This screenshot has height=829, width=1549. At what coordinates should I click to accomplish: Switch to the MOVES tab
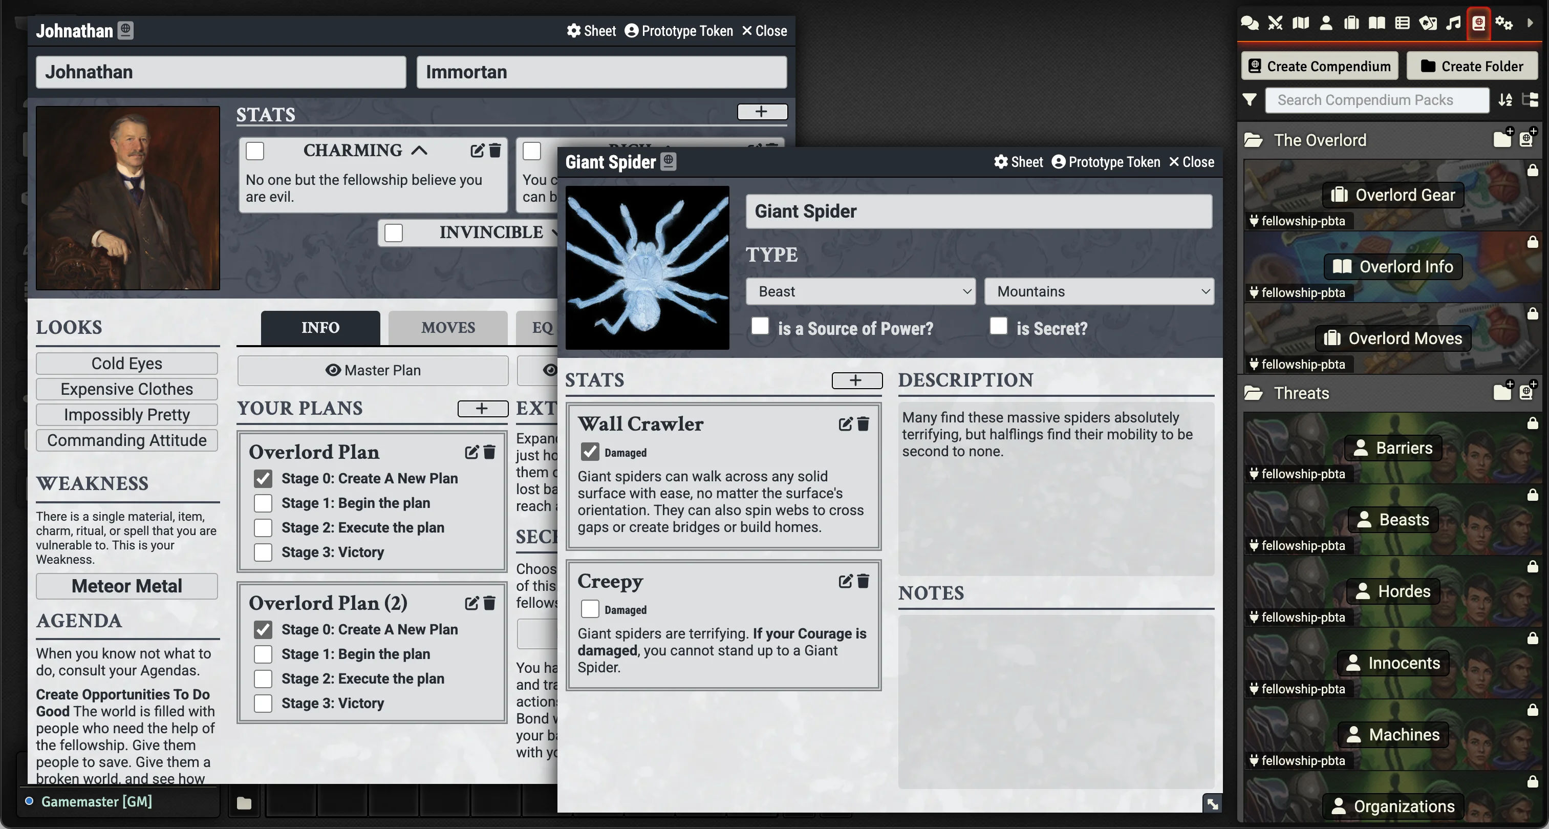(x=447, y=327)
